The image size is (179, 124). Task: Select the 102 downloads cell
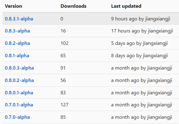pos(65,43)
